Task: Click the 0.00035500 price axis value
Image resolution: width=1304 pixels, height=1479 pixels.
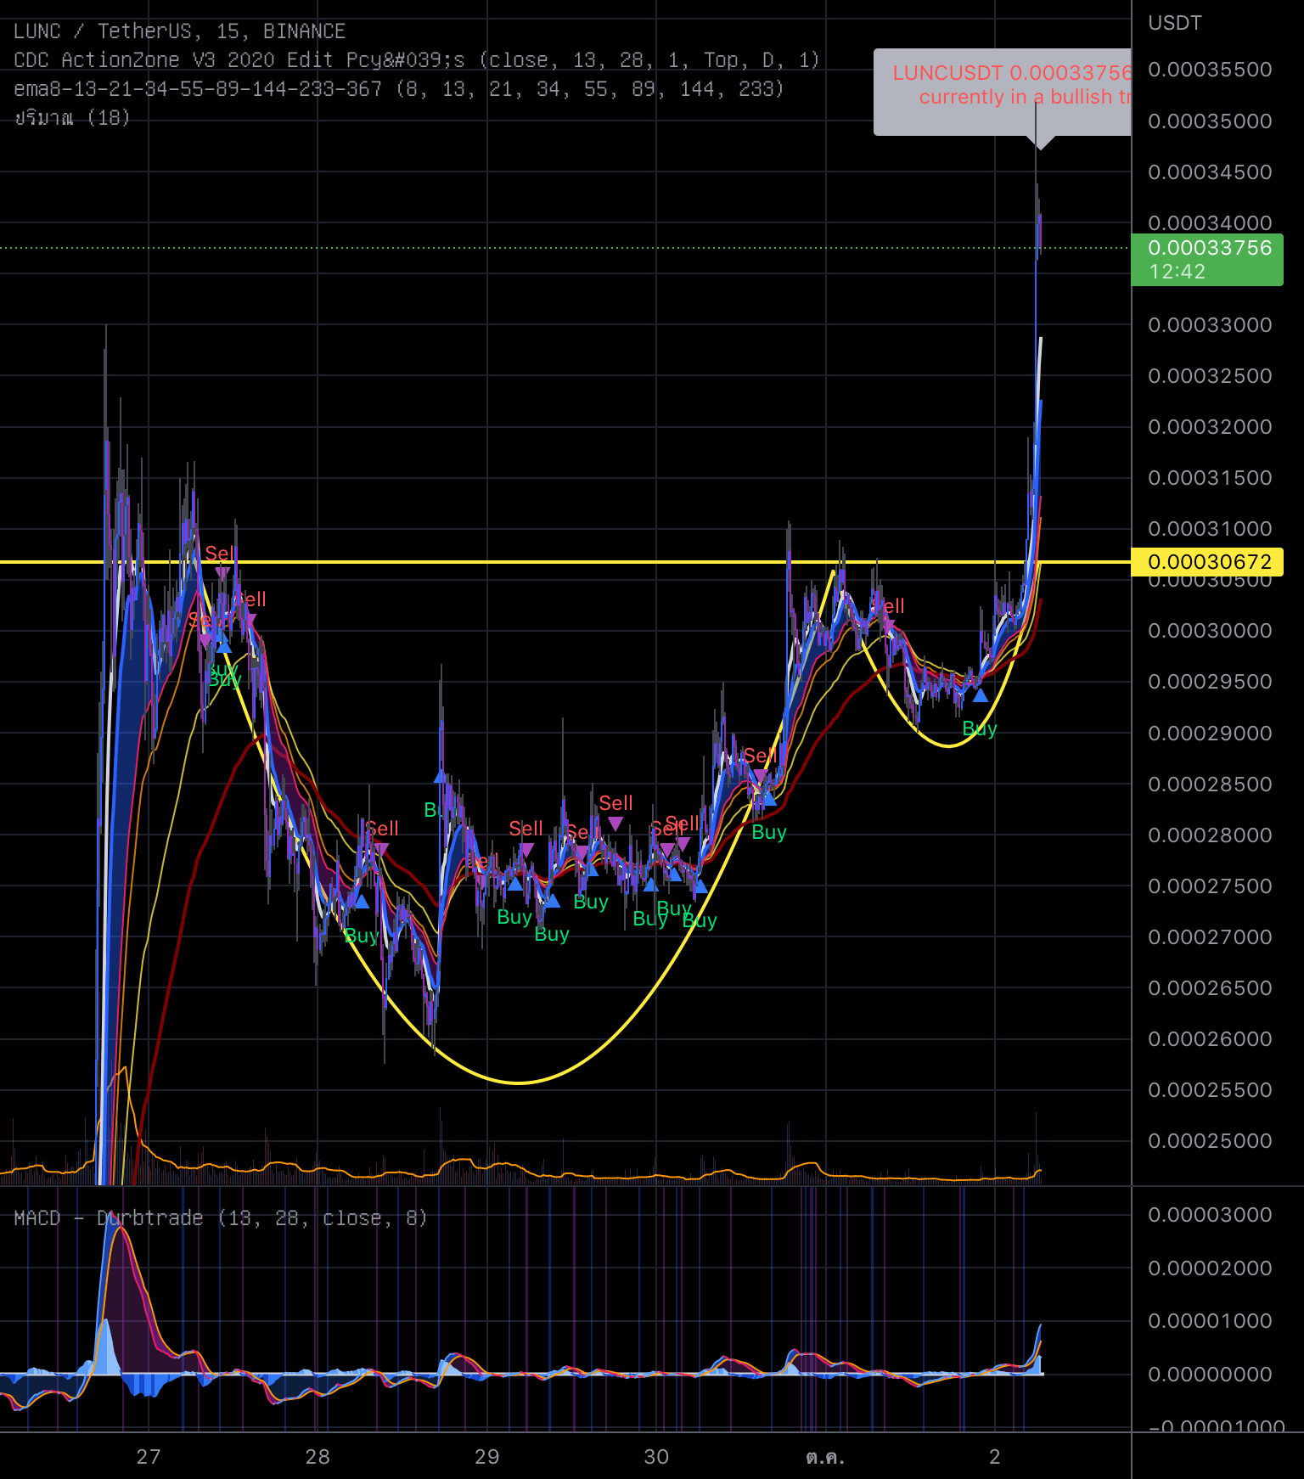Action: pos(1210,70)
